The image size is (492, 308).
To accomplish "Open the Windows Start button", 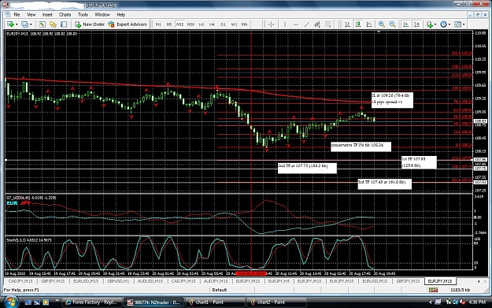I will tap(11, 302).
